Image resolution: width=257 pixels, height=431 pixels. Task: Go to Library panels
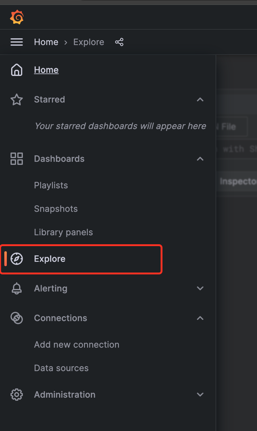coord(63,232)
